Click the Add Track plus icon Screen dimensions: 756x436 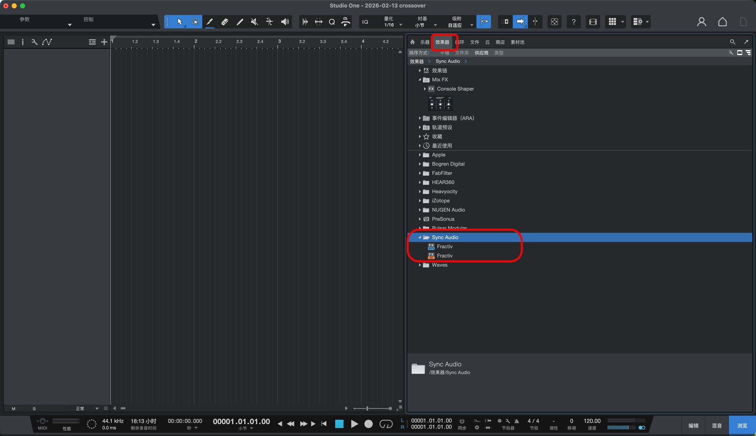point(104,42)
